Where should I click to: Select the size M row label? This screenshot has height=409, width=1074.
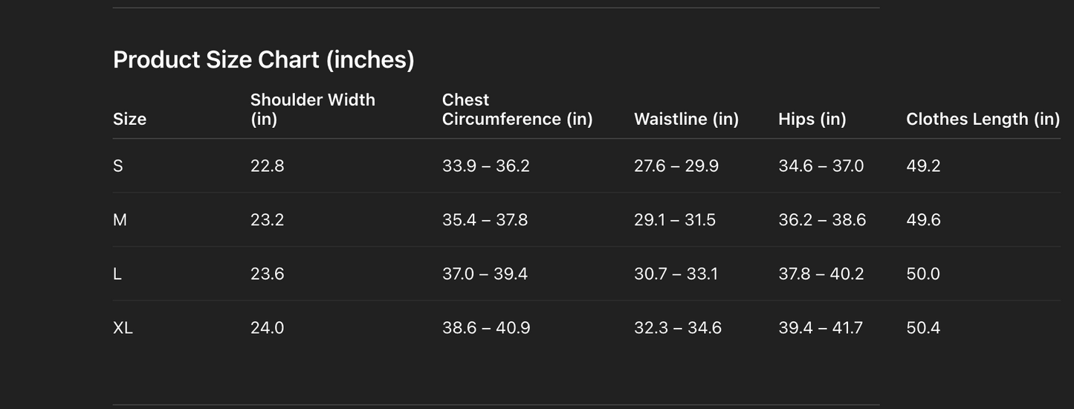120,220
